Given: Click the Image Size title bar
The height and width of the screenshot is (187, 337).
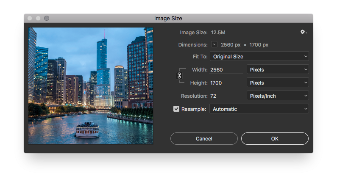Looking at the screenshot, I should [168, 18].
